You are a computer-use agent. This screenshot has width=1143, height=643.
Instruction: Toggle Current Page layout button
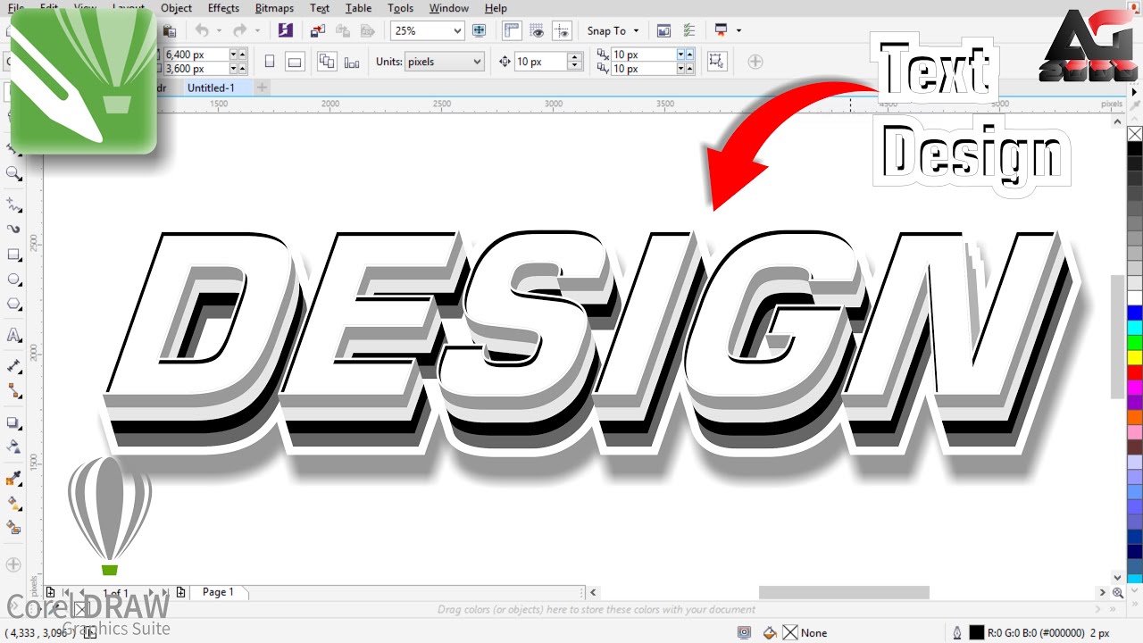click(x=352, y=62)
